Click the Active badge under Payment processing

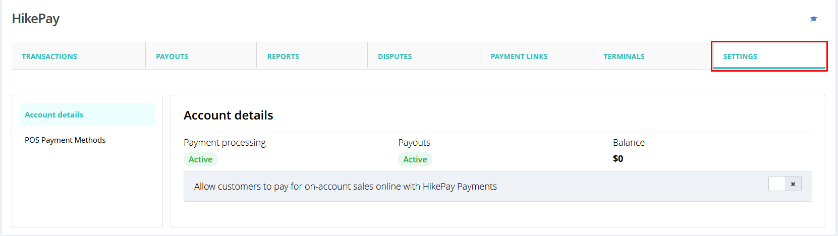click(x=200, y=159)
